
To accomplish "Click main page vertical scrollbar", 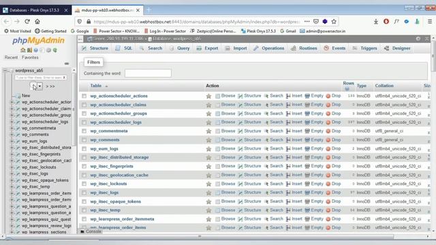I will coord(433,56).
